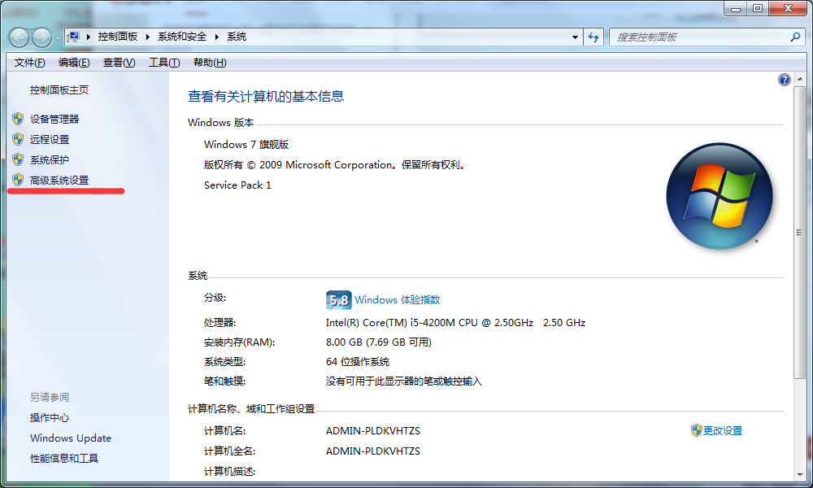Viewport: 813px width, 488px height.
Task: Close the System window
Action: pos(788,8)
